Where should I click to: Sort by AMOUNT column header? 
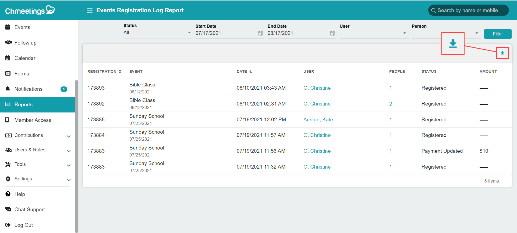coord(488,71)
